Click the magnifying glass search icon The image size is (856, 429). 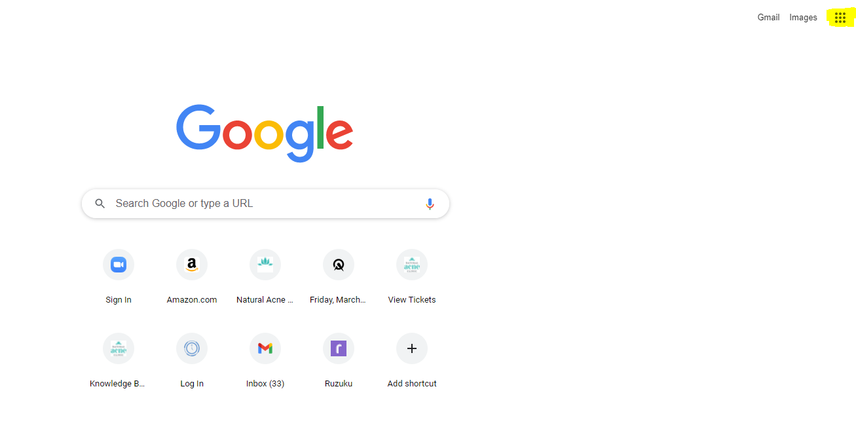pyautogui.click(x=100, y=204)
